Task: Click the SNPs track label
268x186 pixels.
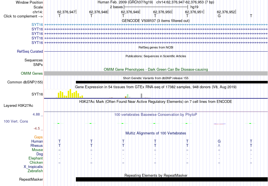Action: pyautogui.click(x=38, y=65)
